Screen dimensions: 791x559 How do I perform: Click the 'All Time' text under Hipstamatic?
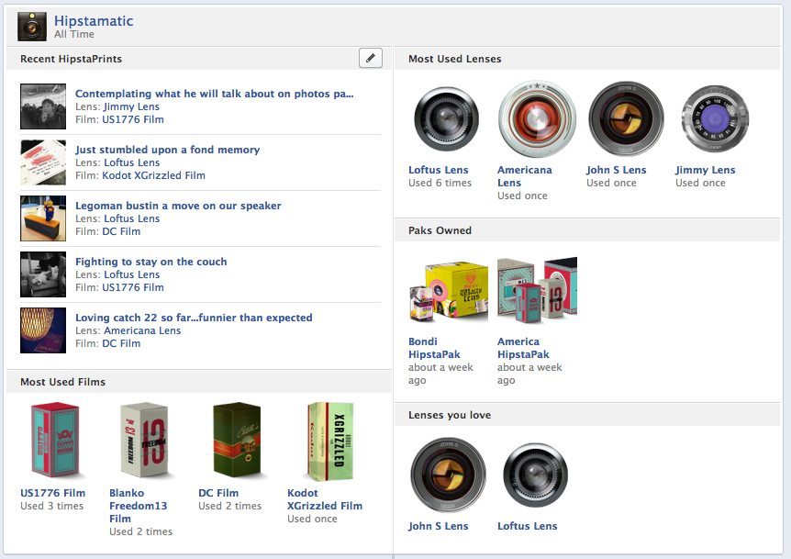point(74,34)
